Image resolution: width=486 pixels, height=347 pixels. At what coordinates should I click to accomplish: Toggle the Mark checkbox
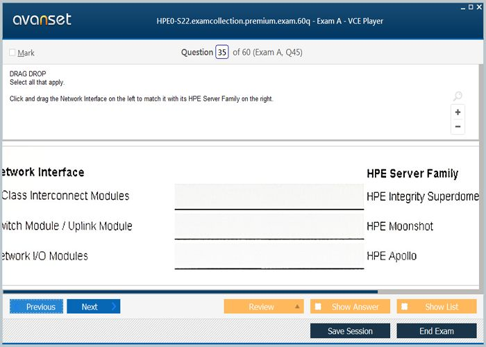pyautogui.click(x=12, y=52)
